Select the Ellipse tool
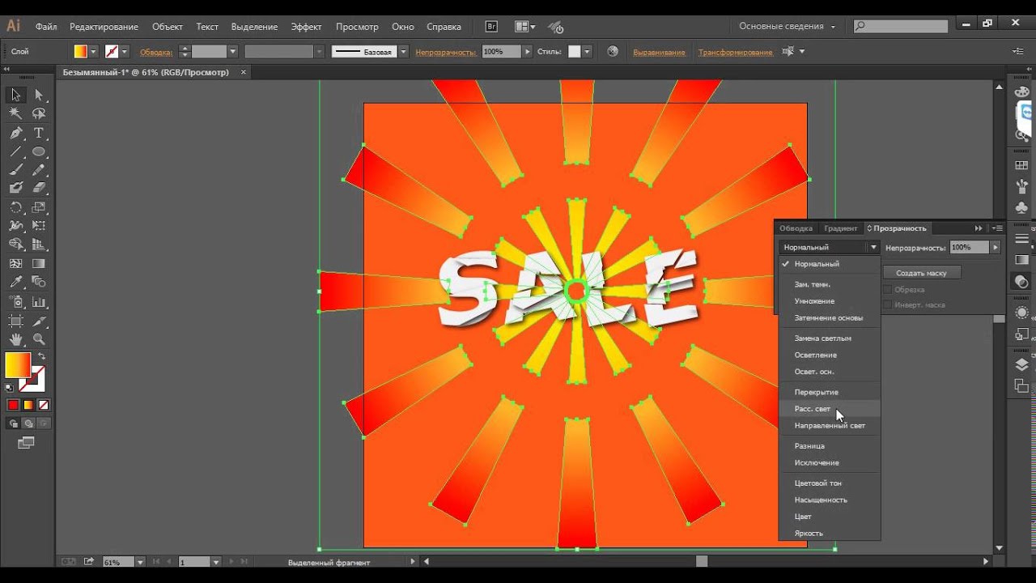The height and width of the screenshot is (583, 1036). (39, 151)
